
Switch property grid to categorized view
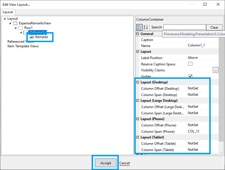click(x=139, y=27)
